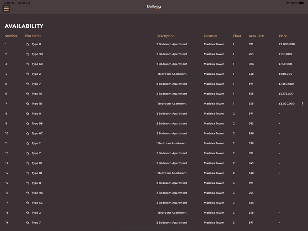Favorite plot 3 Type 6C star
Viewport: 308px width, 231px height.
28,64
